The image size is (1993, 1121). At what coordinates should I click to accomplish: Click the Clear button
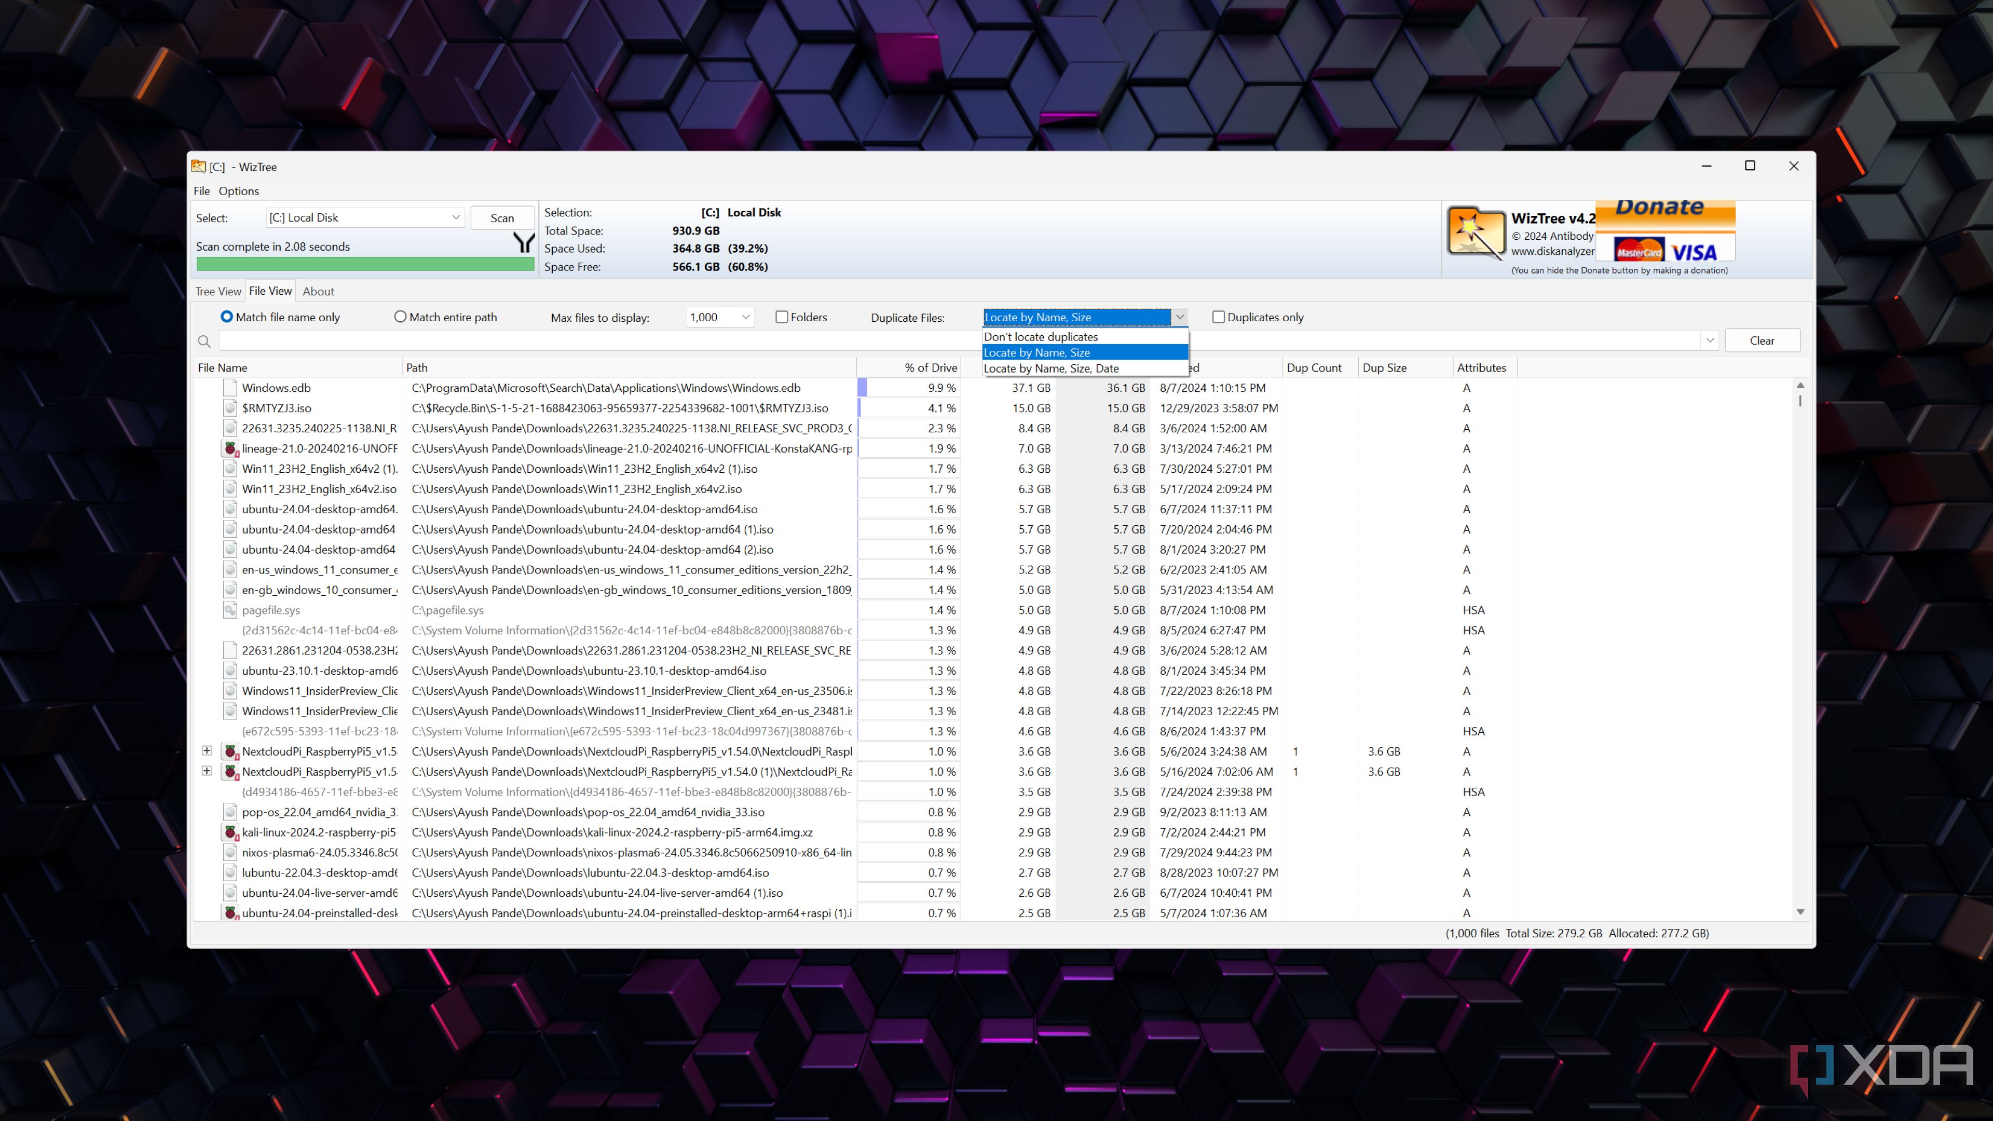point(1762,341)
